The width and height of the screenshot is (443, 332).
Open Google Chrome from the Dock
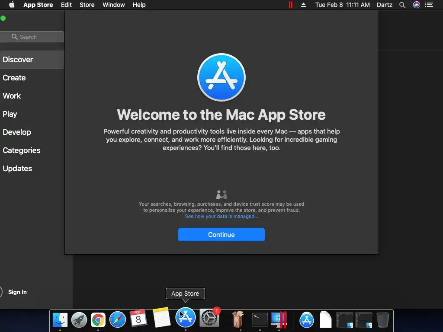pos(98,320)
